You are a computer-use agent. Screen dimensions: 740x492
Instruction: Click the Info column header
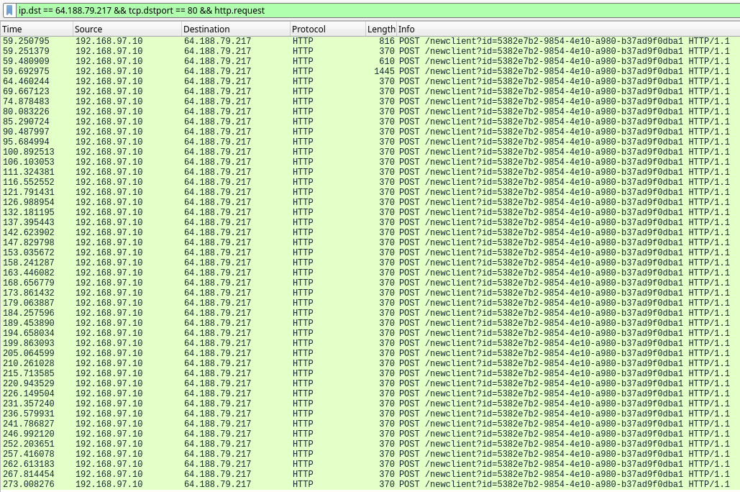[568, 29]
